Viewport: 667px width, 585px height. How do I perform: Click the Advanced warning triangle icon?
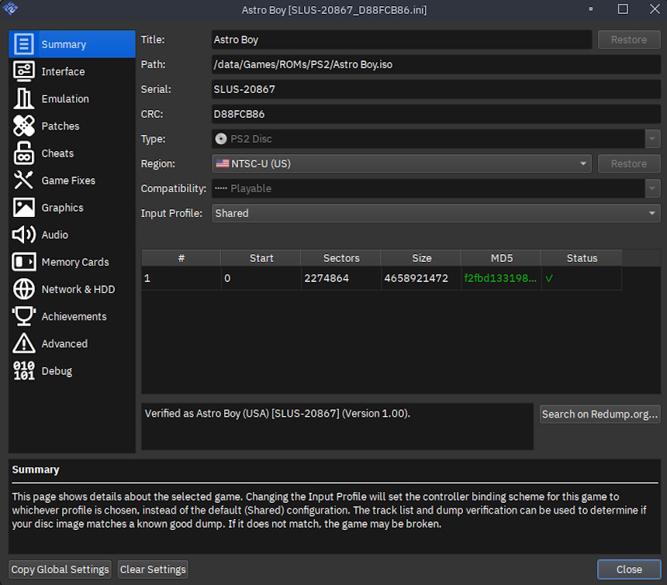[x=24, y=343]
